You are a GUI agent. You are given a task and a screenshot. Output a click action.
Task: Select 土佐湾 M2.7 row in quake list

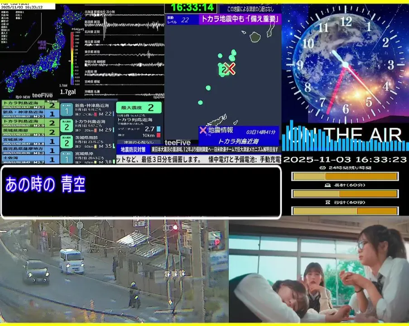point(30,160)
